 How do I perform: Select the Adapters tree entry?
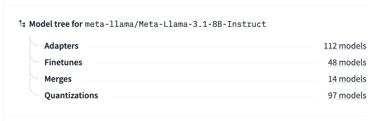click(61, 46)
